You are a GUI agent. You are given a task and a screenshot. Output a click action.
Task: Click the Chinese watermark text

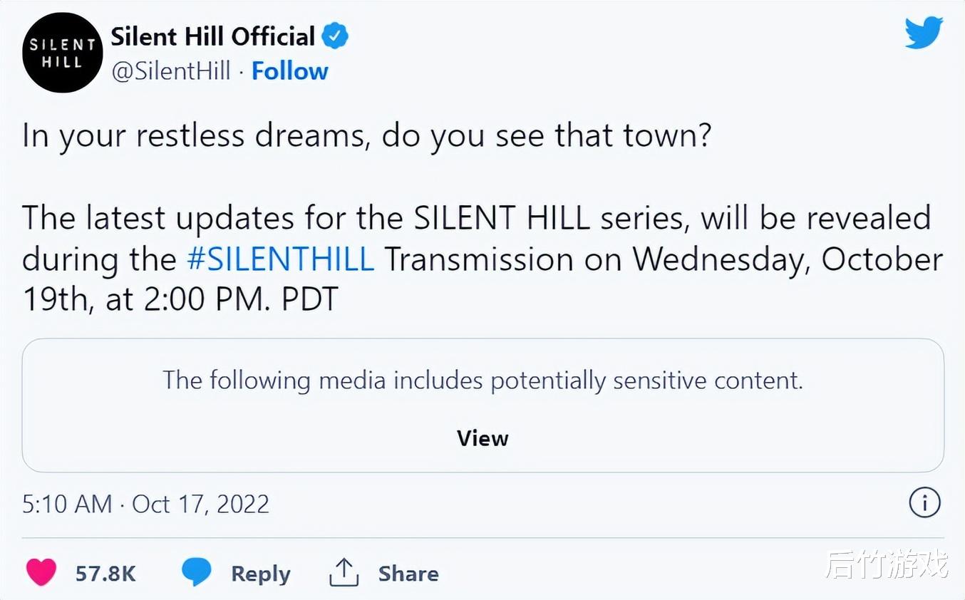click(x=886, y=565)
